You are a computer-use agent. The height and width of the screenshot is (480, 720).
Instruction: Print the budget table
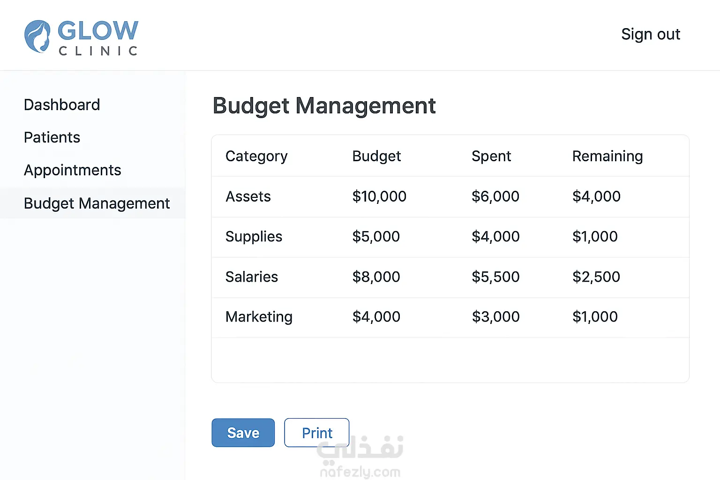click(x=317, y=433)
